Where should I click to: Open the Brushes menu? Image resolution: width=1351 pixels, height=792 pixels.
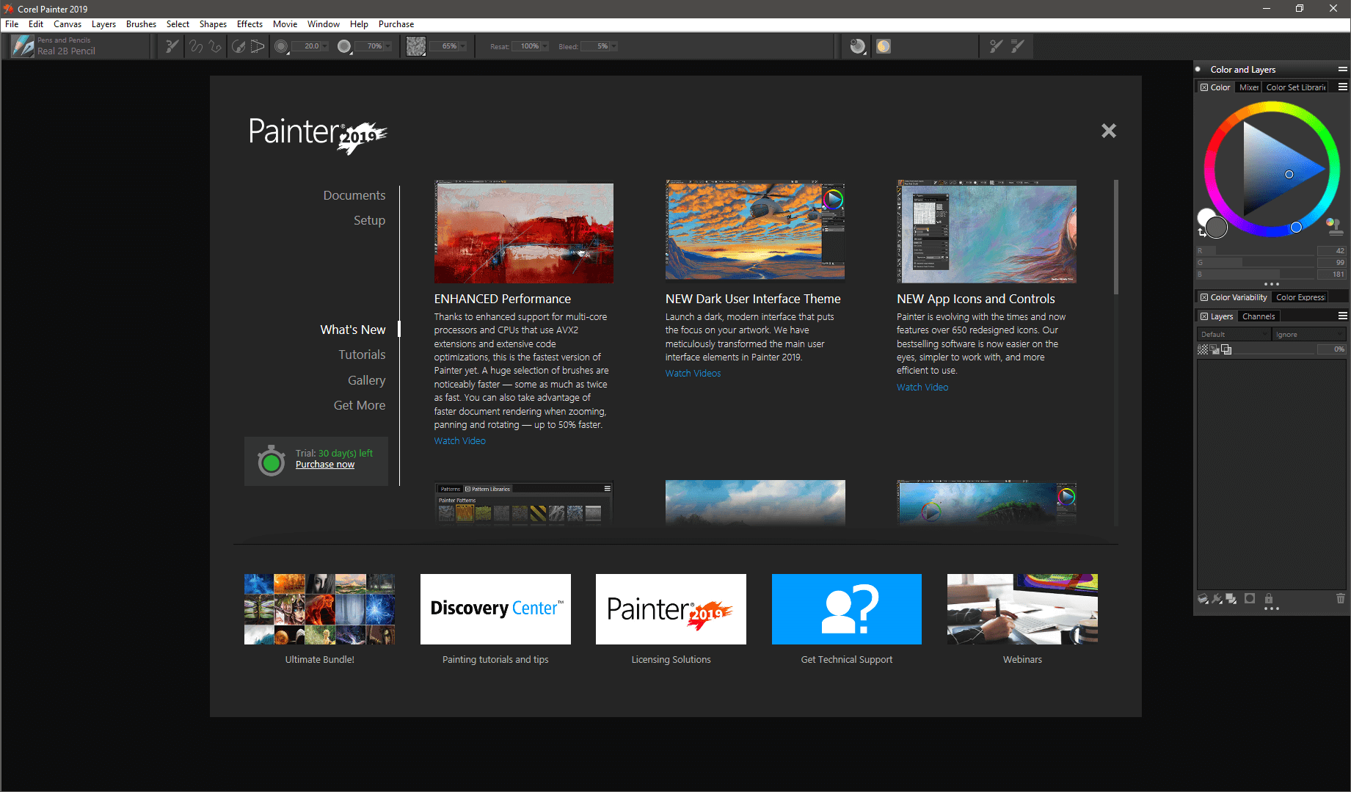tap(141, 24)
